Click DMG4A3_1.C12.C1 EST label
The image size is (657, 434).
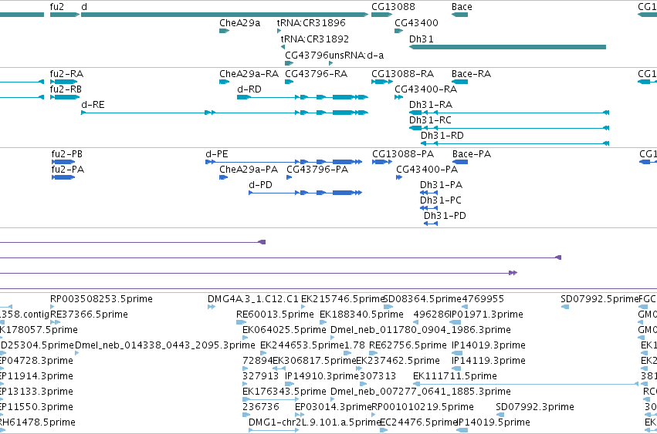tap(253, 299)
